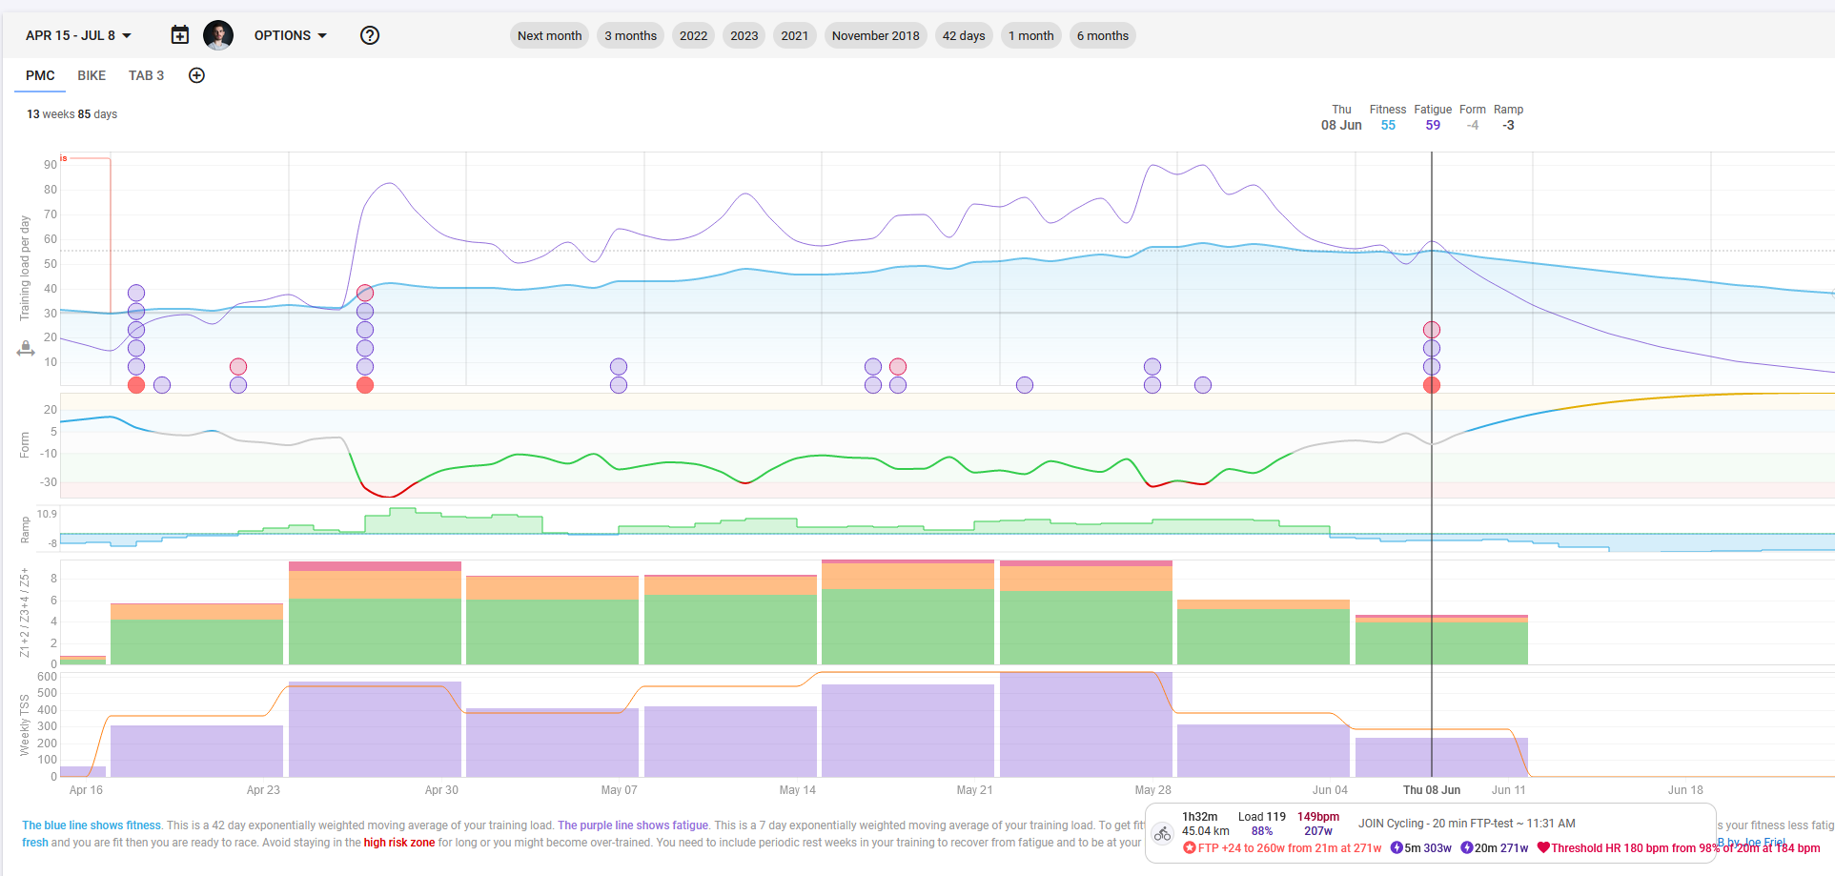
Task: Click the Threshold HR heart icon
Action: [1543, 847]
